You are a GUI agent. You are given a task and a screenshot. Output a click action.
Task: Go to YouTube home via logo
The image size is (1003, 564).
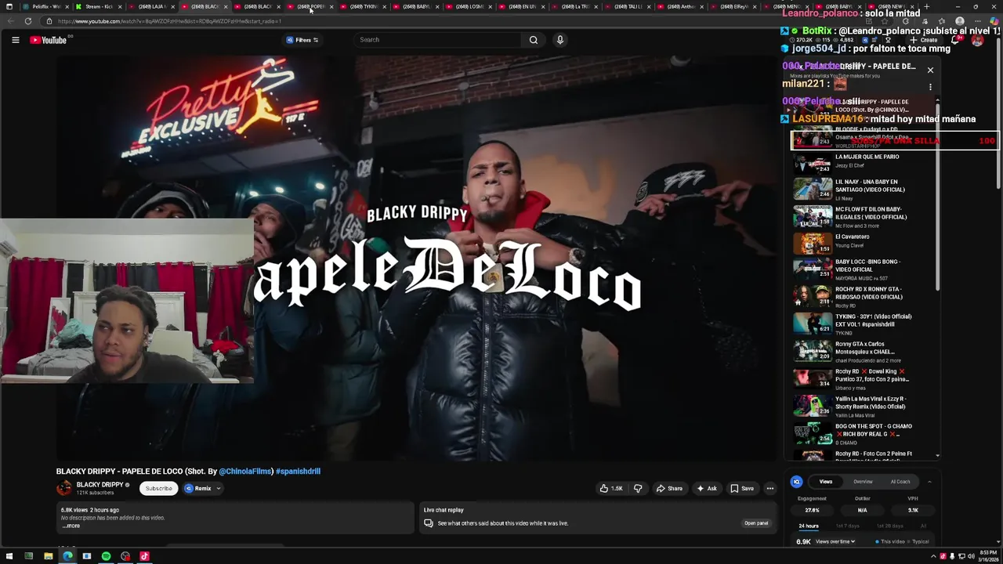(49, 40)
